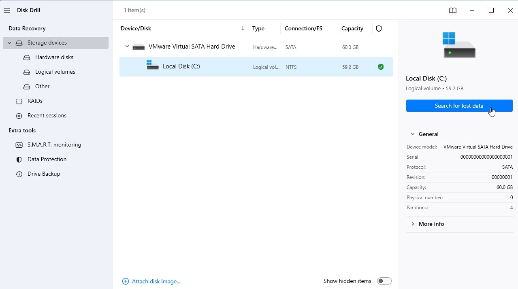This screenshot has width=518, height=289.
Task: Go to RAIDs section
Action: (35, 101)
